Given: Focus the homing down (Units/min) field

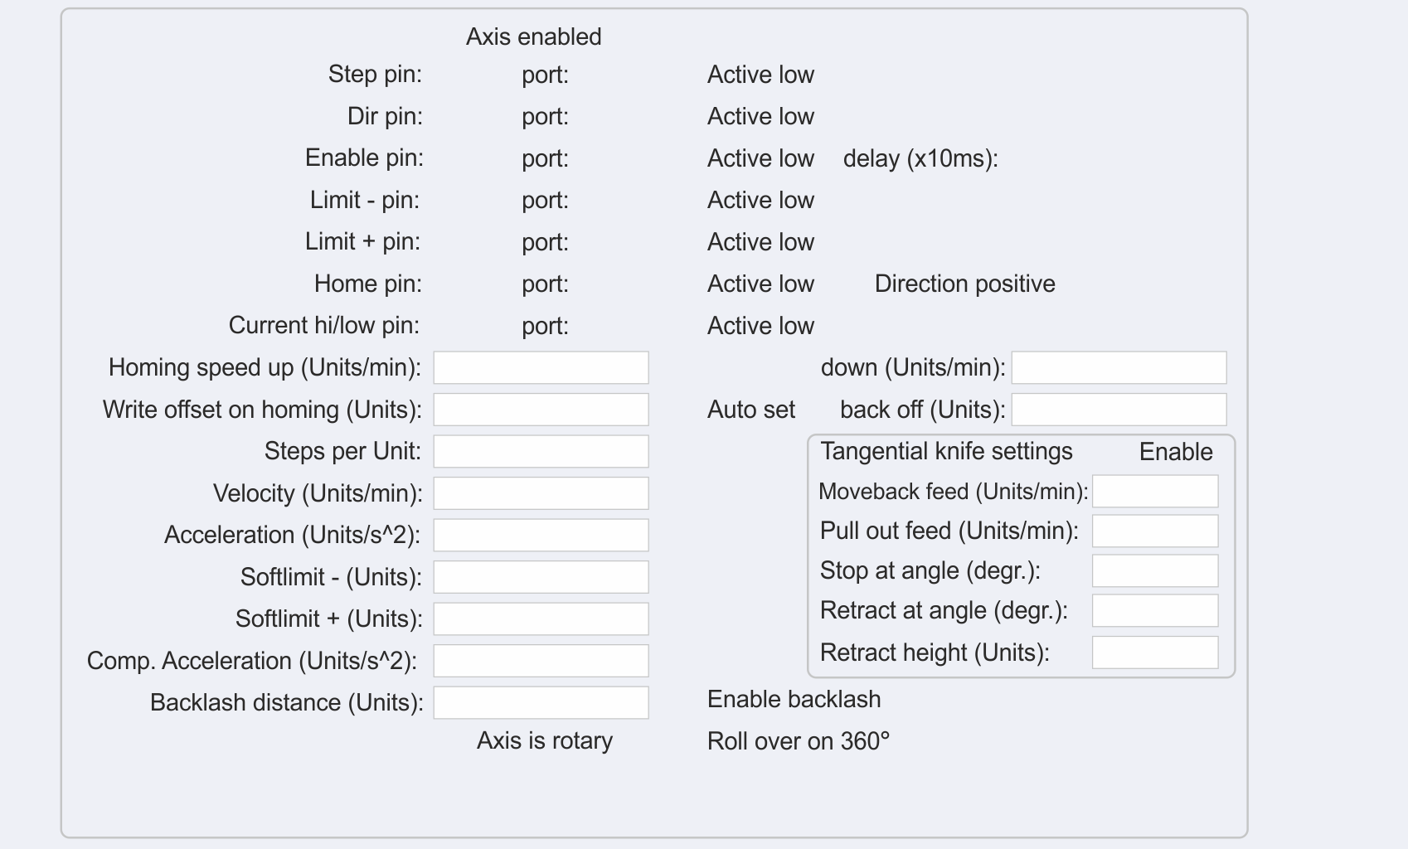Looking at the screenshot, I should [x=1119, y=367].
